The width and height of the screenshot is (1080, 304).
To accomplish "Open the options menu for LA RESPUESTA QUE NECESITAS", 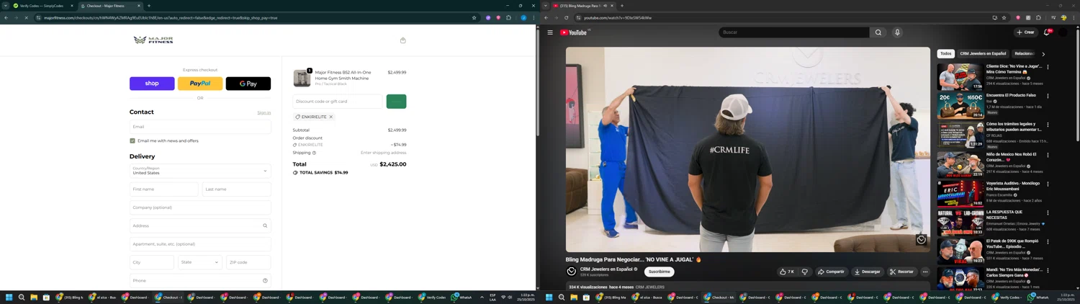I will coord(1048,213).
